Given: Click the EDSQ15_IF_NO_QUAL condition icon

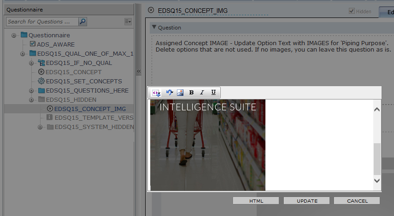Looking at the screenshot, I should (41, 63).
